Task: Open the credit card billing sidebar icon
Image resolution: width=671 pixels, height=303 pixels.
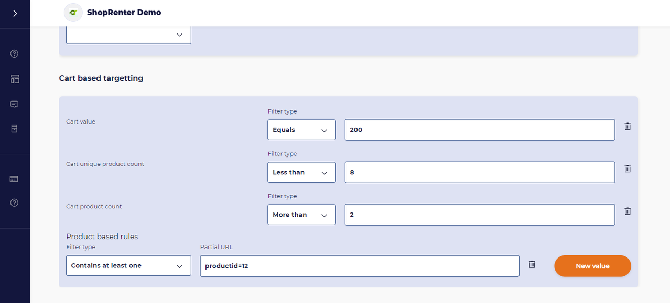Action: (x=15, y=179)
